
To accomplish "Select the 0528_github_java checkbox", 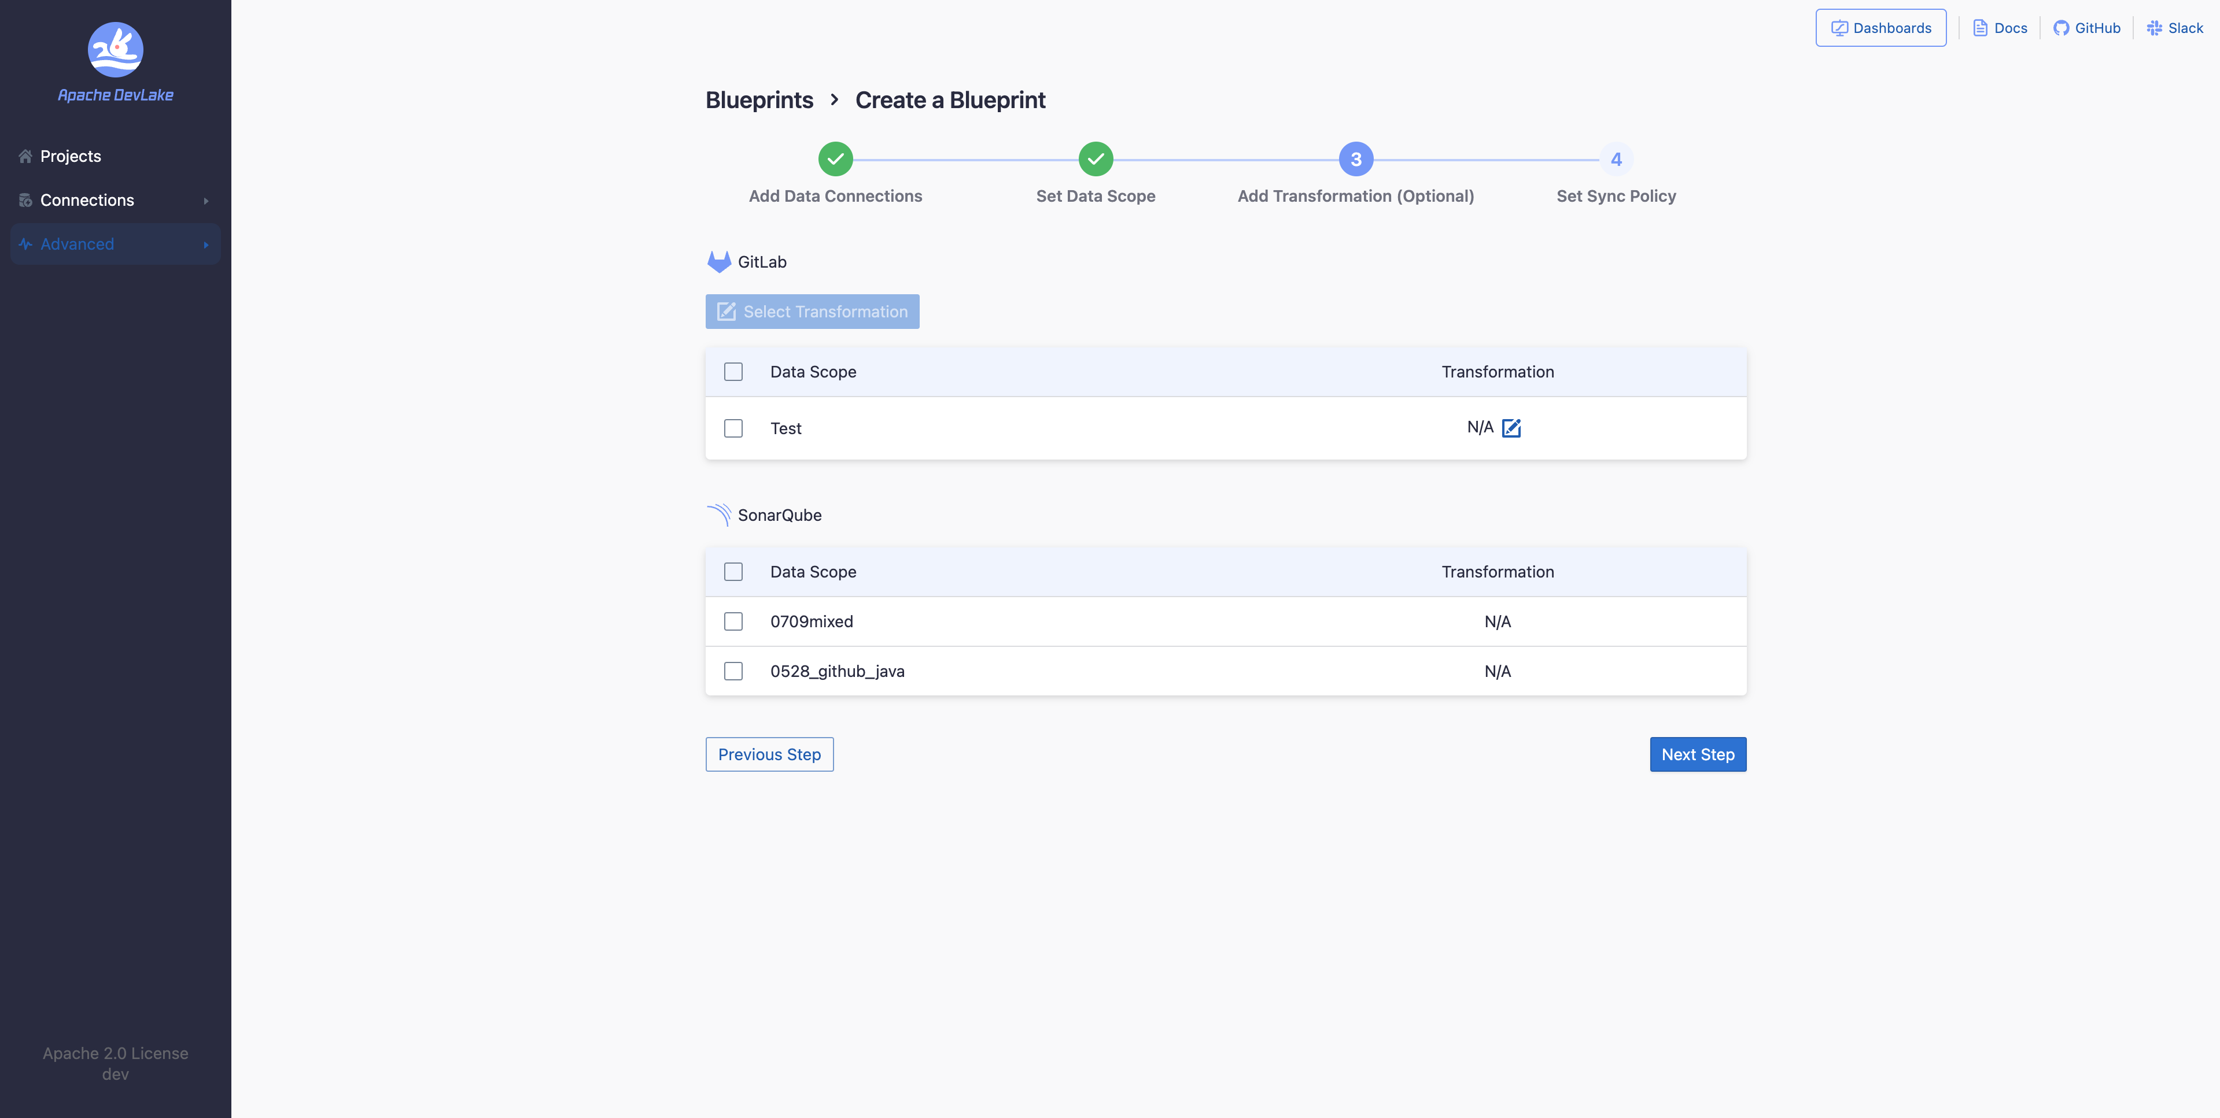I will pos(733,671).
